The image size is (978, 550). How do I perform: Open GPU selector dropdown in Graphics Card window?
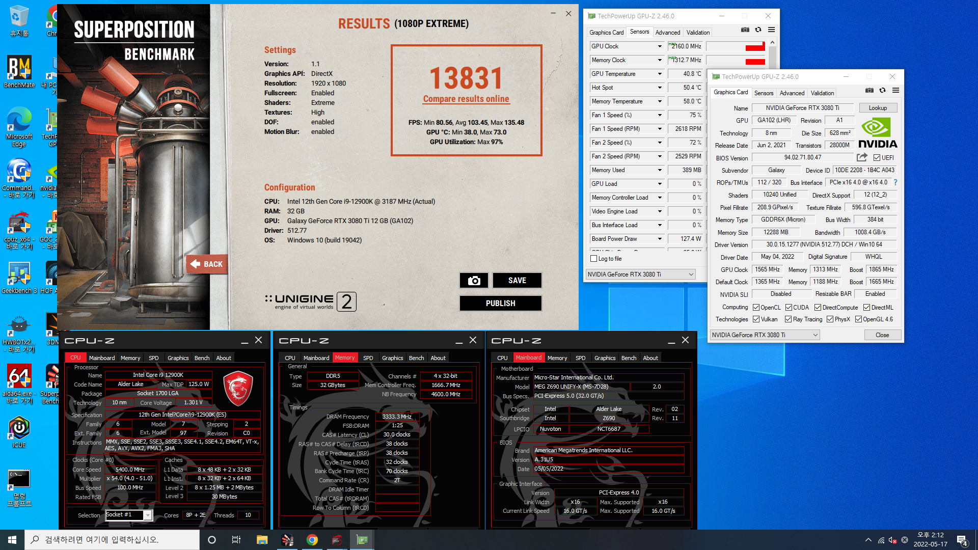765,335
